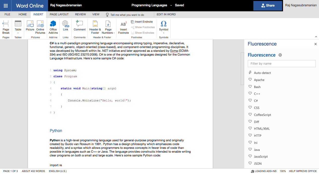Image resolution: width=319 pixels, height=174 pixels.
Task: Choose JSON in language list
Action: coord(258,164)
